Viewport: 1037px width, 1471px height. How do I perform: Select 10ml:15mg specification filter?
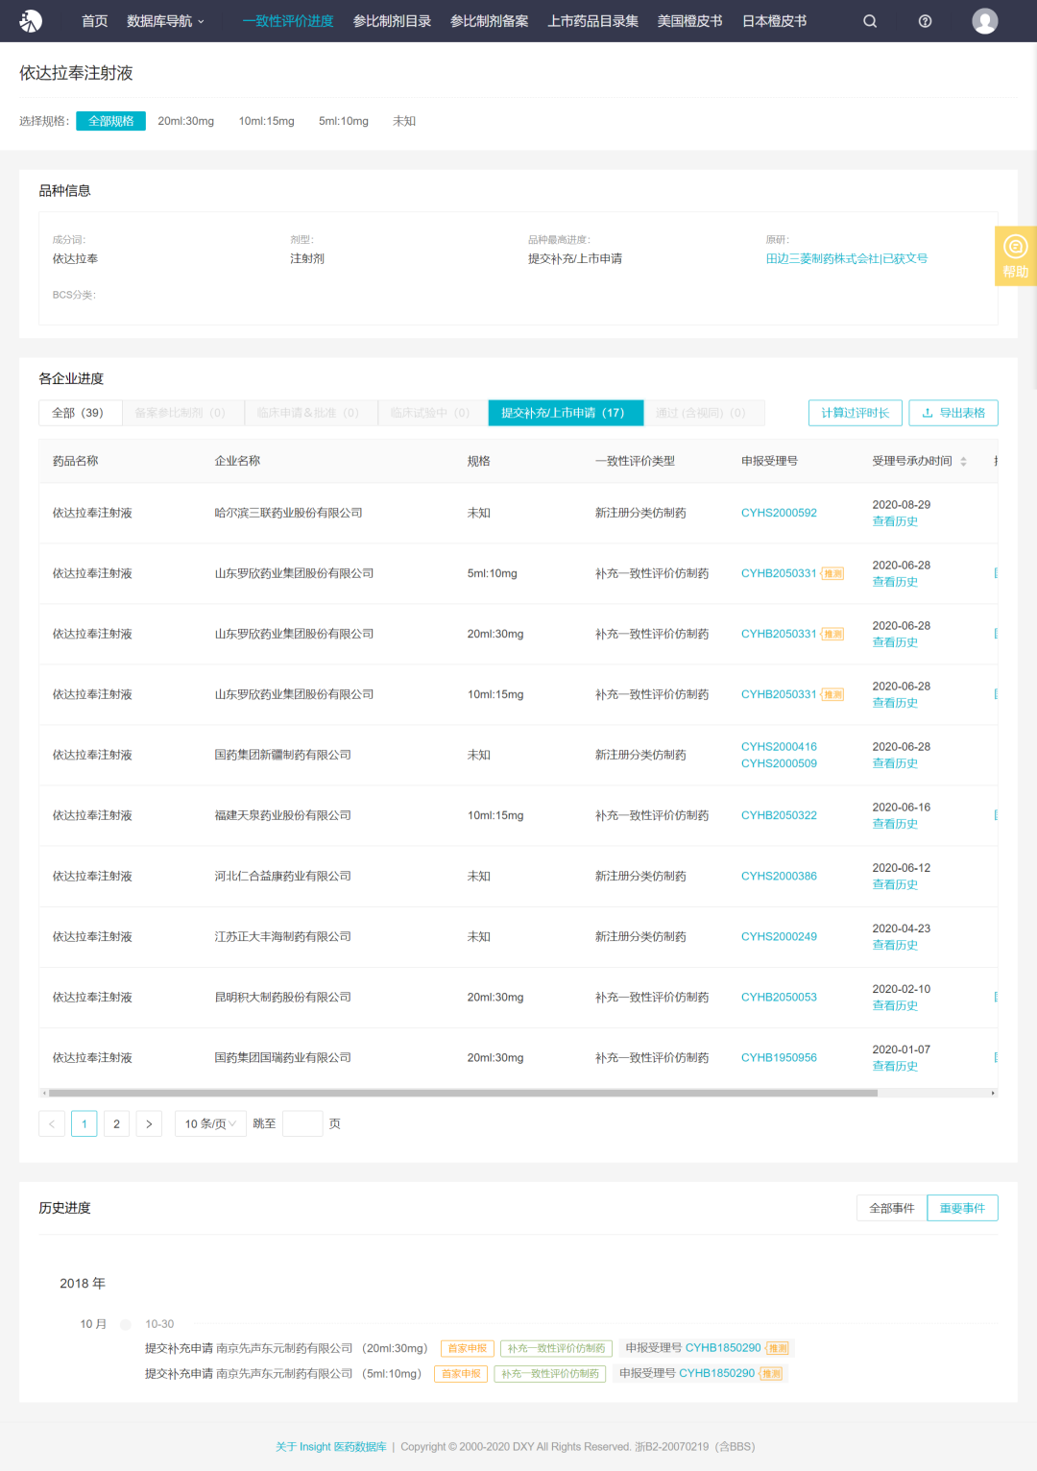[267, 121]
